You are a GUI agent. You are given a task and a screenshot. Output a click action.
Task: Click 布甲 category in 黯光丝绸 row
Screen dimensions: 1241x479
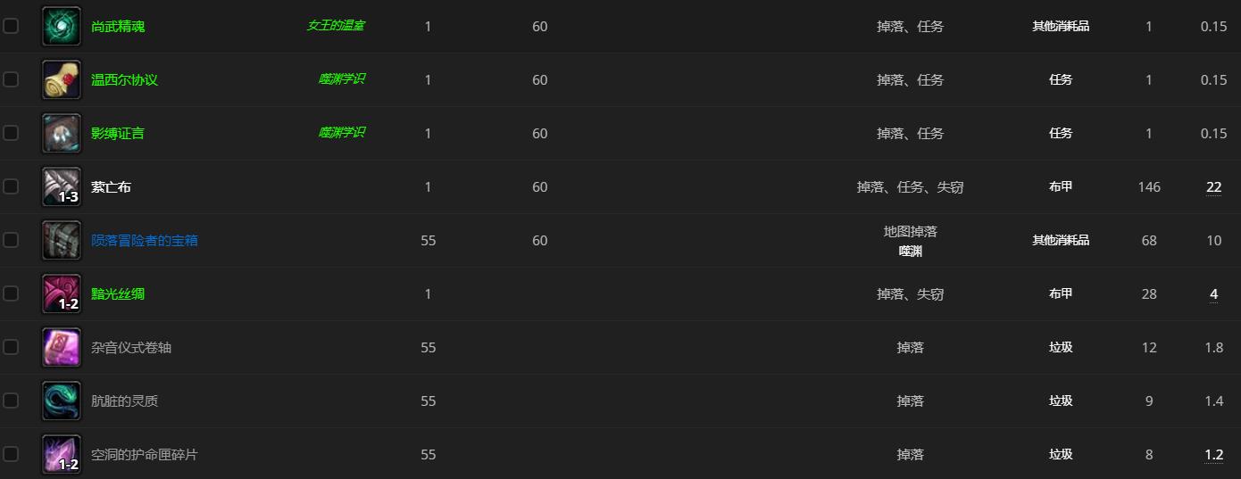click(x=1061, y=293)
